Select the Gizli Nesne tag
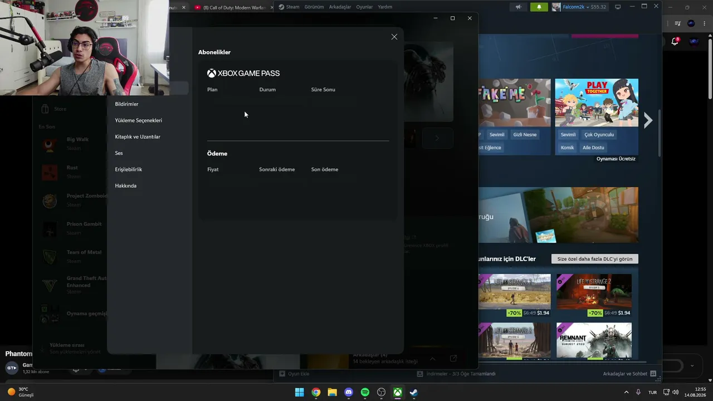713x401 pixels. click(x=525, y=135)
